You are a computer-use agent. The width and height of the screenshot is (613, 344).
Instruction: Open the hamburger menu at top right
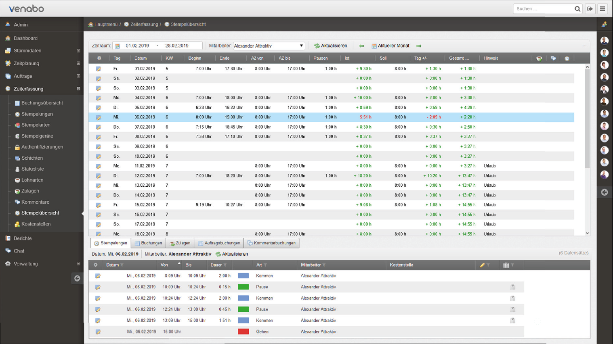point(603,8)
